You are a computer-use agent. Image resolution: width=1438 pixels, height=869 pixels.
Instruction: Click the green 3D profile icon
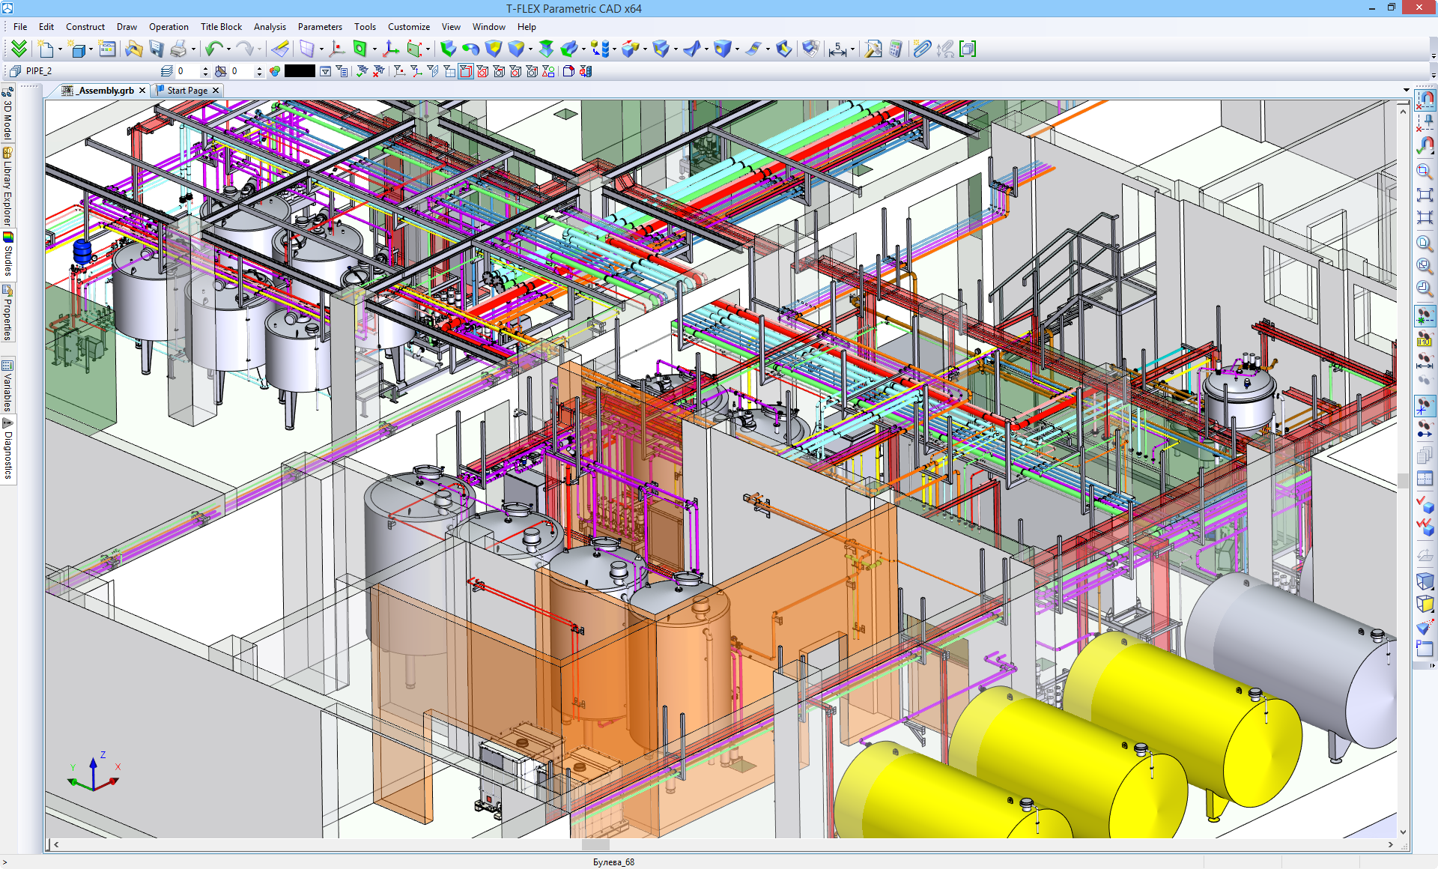(x=360, y=49)
